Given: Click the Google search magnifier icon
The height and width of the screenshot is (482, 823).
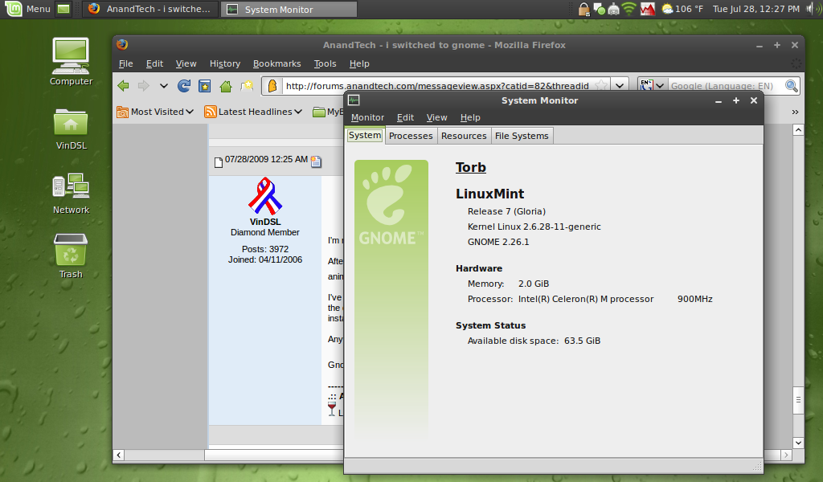Looking at the screenshot, I should pos(792,86).
